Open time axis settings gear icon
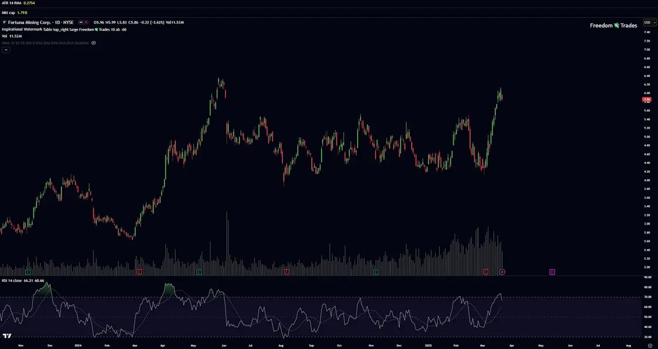Viewport: 658px width, 349px height. point(650,347)
